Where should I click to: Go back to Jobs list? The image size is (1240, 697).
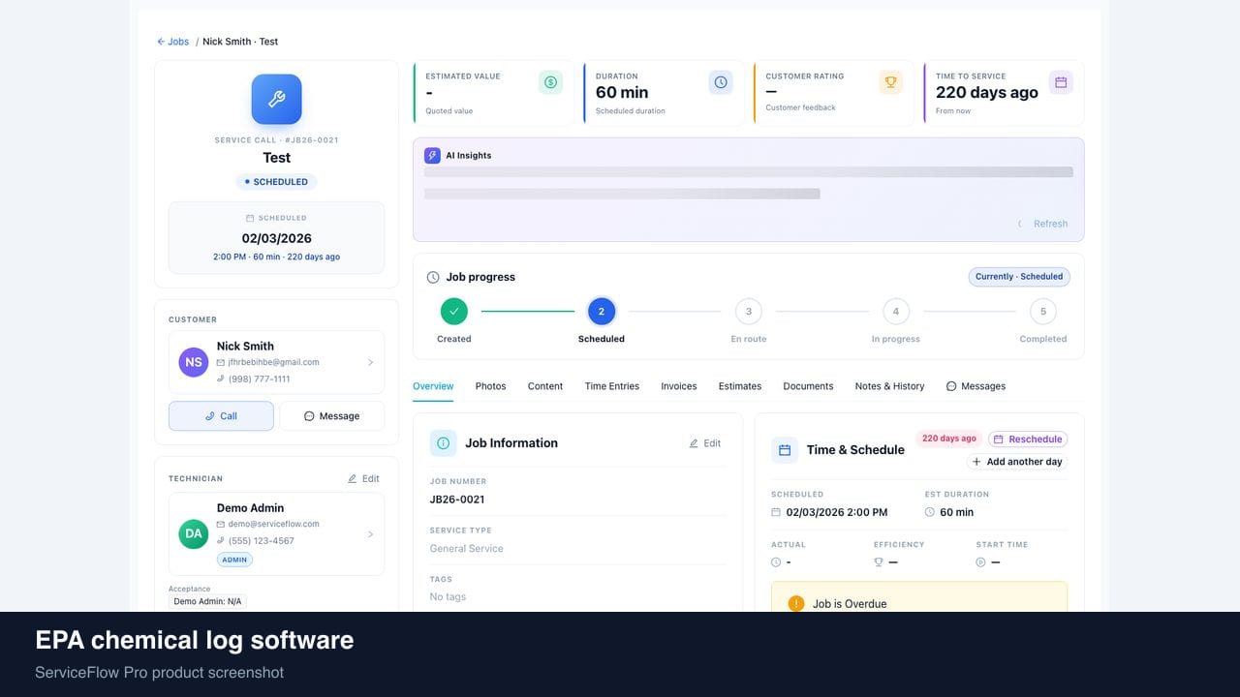[173, 42]
